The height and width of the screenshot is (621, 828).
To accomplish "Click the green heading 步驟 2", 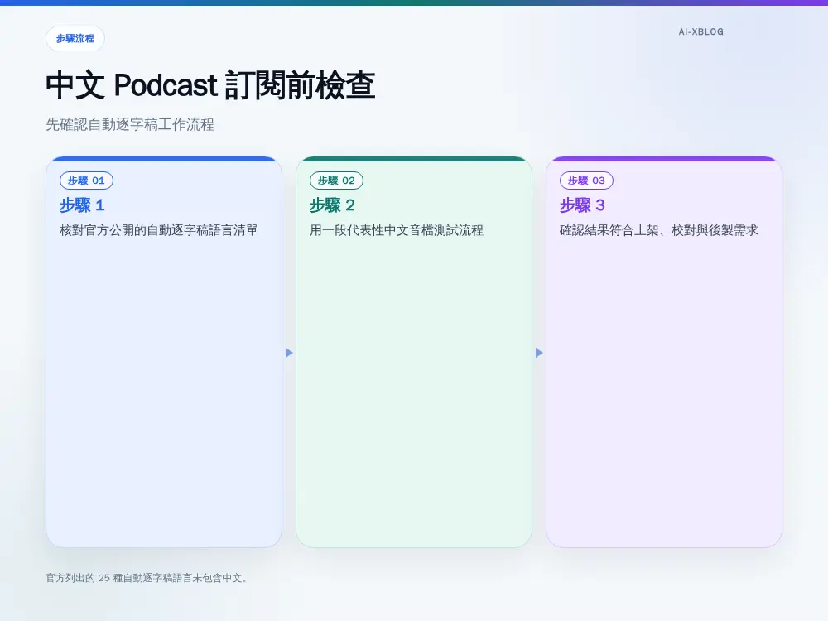I will tap(332, 205).
